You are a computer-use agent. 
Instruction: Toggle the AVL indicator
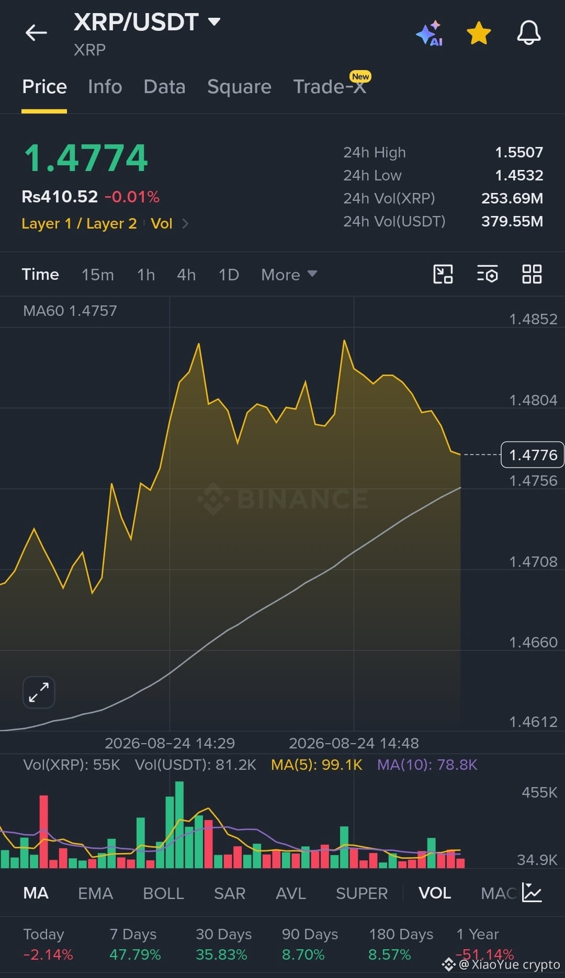click(x=291, y=893)
